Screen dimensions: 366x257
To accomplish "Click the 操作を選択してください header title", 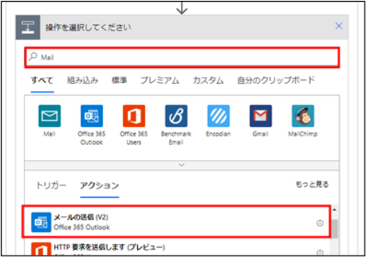I will (88, 27).
